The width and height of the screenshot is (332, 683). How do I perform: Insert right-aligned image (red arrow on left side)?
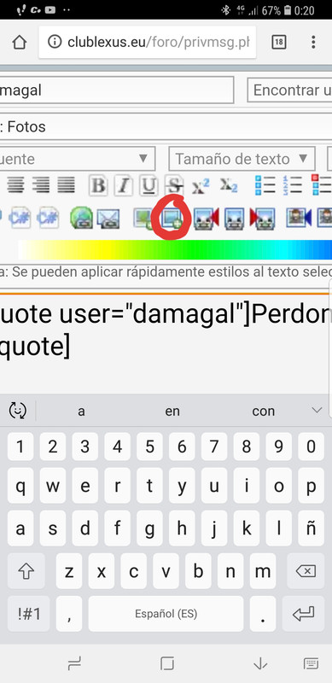point(262,218)
